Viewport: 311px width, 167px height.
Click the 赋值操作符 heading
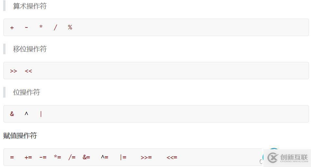pos(20,136)
